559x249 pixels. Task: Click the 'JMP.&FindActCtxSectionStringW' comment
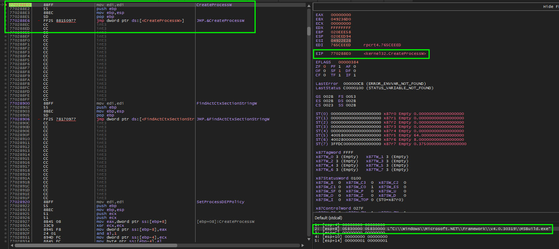click(x=233, y=119)
